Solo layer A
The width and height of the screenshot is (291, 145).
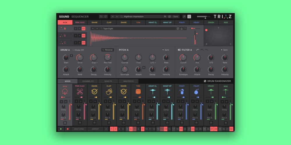76,28
